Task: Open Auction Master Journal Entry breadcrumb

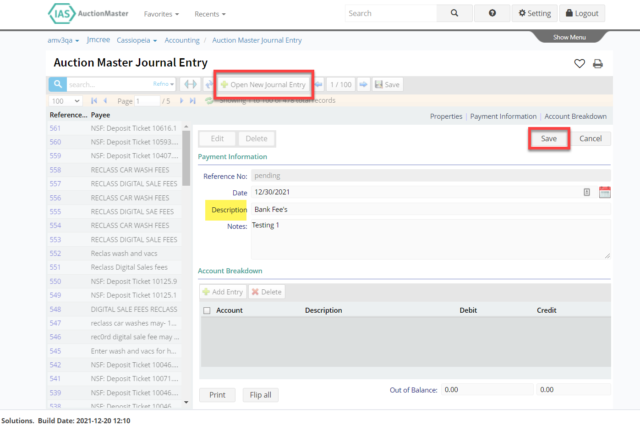Action: [x=257, y=40]
